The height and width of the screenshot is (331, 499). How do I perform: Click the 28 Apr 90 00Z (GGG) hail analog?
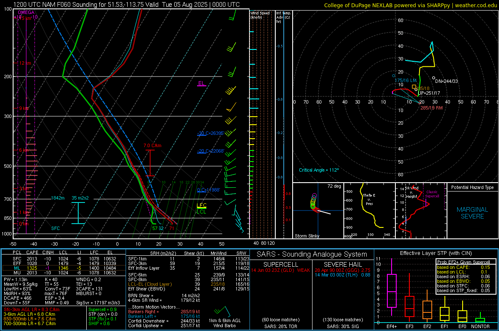343,270
